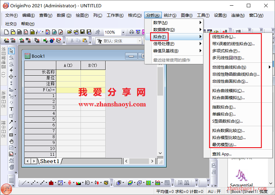Open dropdown arrow beside Rectangle tool
The height and width of the screenshot is (195, 275).
tap(15, 135)
